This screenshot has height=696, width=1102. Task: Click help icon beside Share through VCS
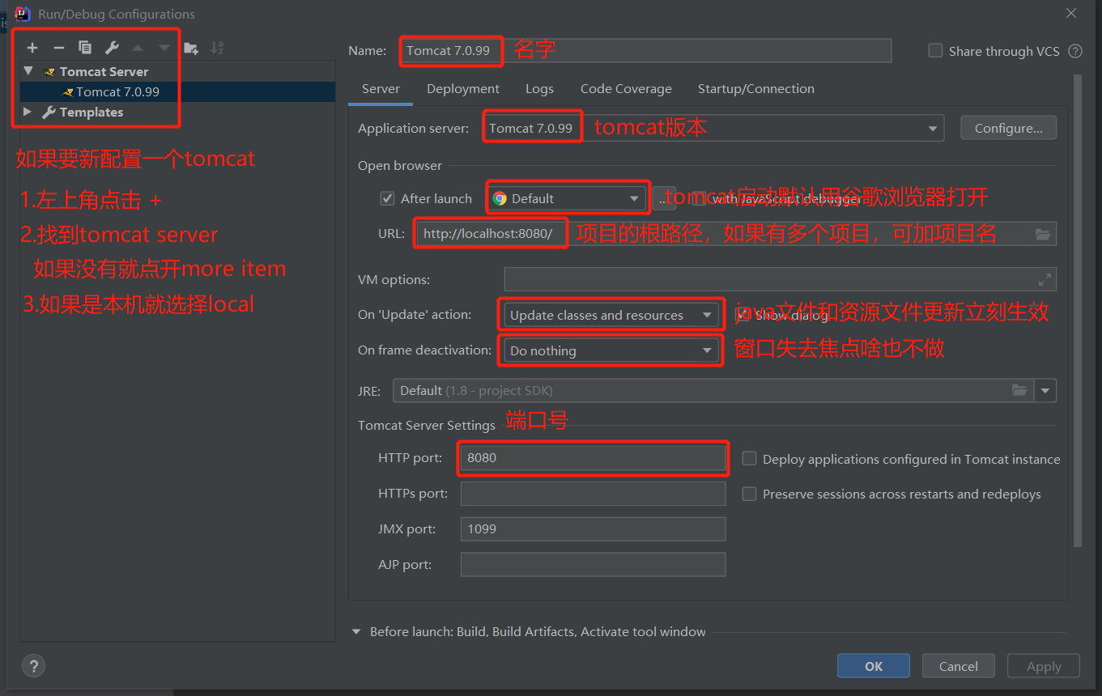(x=1075, y=51)
